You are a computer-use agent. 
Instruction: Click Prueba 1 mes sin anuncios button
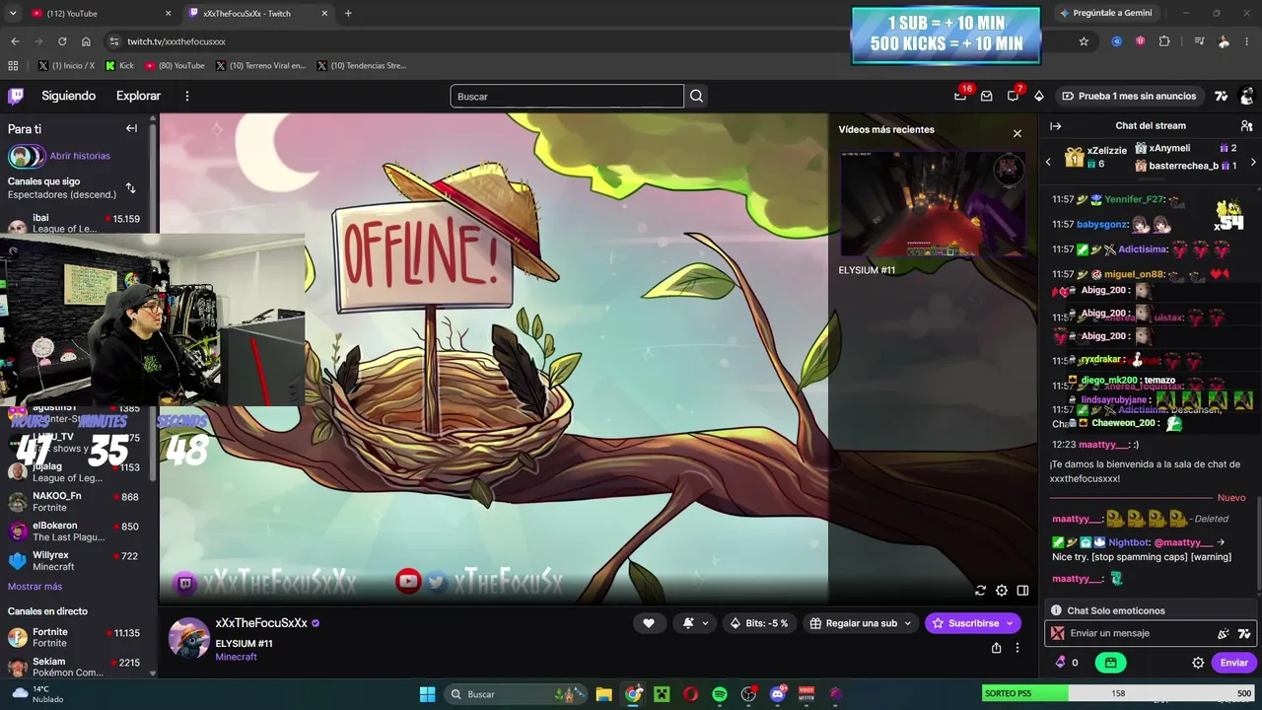[1128, 96]
